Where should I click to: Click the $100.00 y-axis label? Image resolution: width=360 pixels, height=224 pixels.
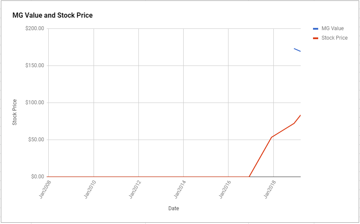[x=34, y=103]
